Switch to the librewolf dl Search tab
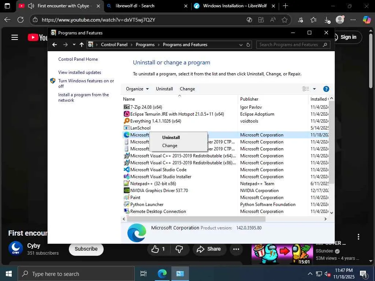This screenshot has height=281, width=375. pyautogui.click(x=147, y=6)
